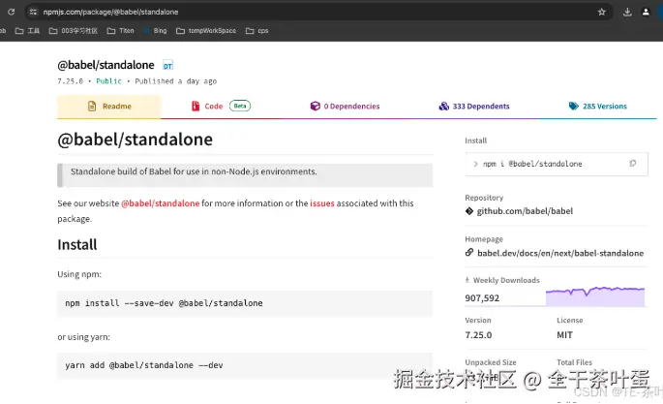The image size is (663, 404).
Task: Open the tempWorkSpace bookmark folder
Action: [206, 30]
